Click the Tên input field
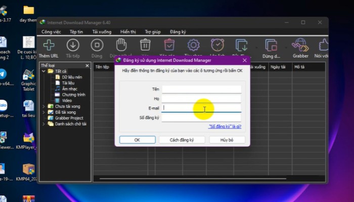 [x=201, y=89]
